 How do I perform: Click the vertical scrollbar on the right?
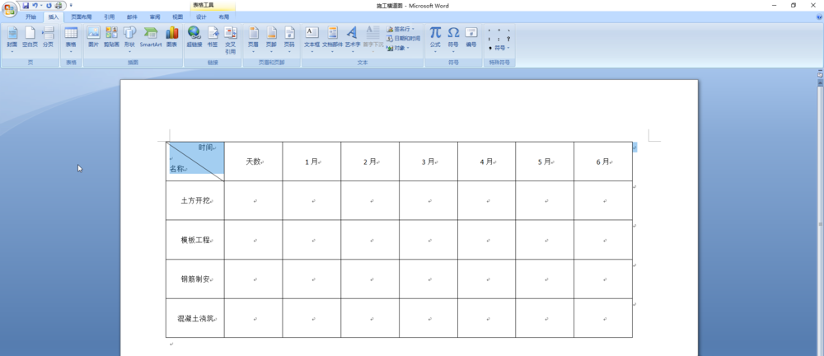coord(820,221)
